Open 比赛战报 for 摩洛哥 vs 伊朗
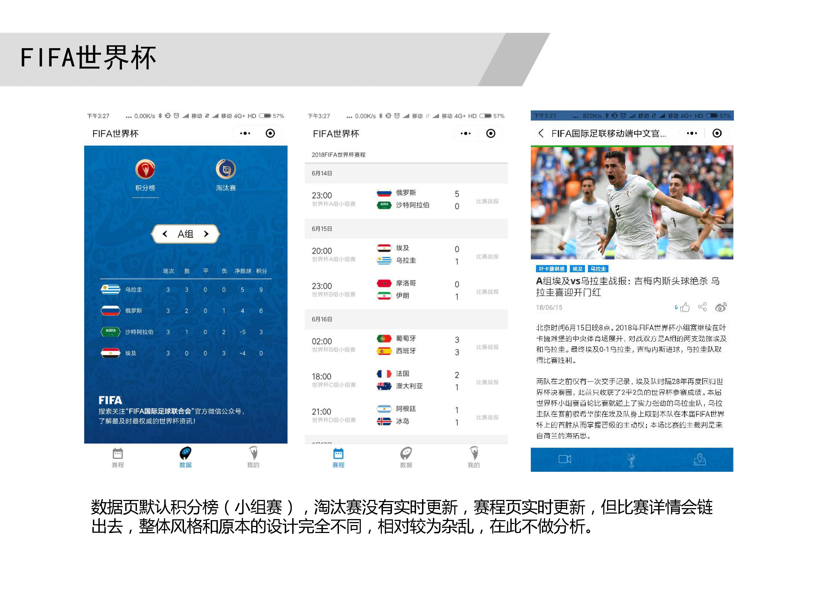The image size is (820, 615). [487, 292]
